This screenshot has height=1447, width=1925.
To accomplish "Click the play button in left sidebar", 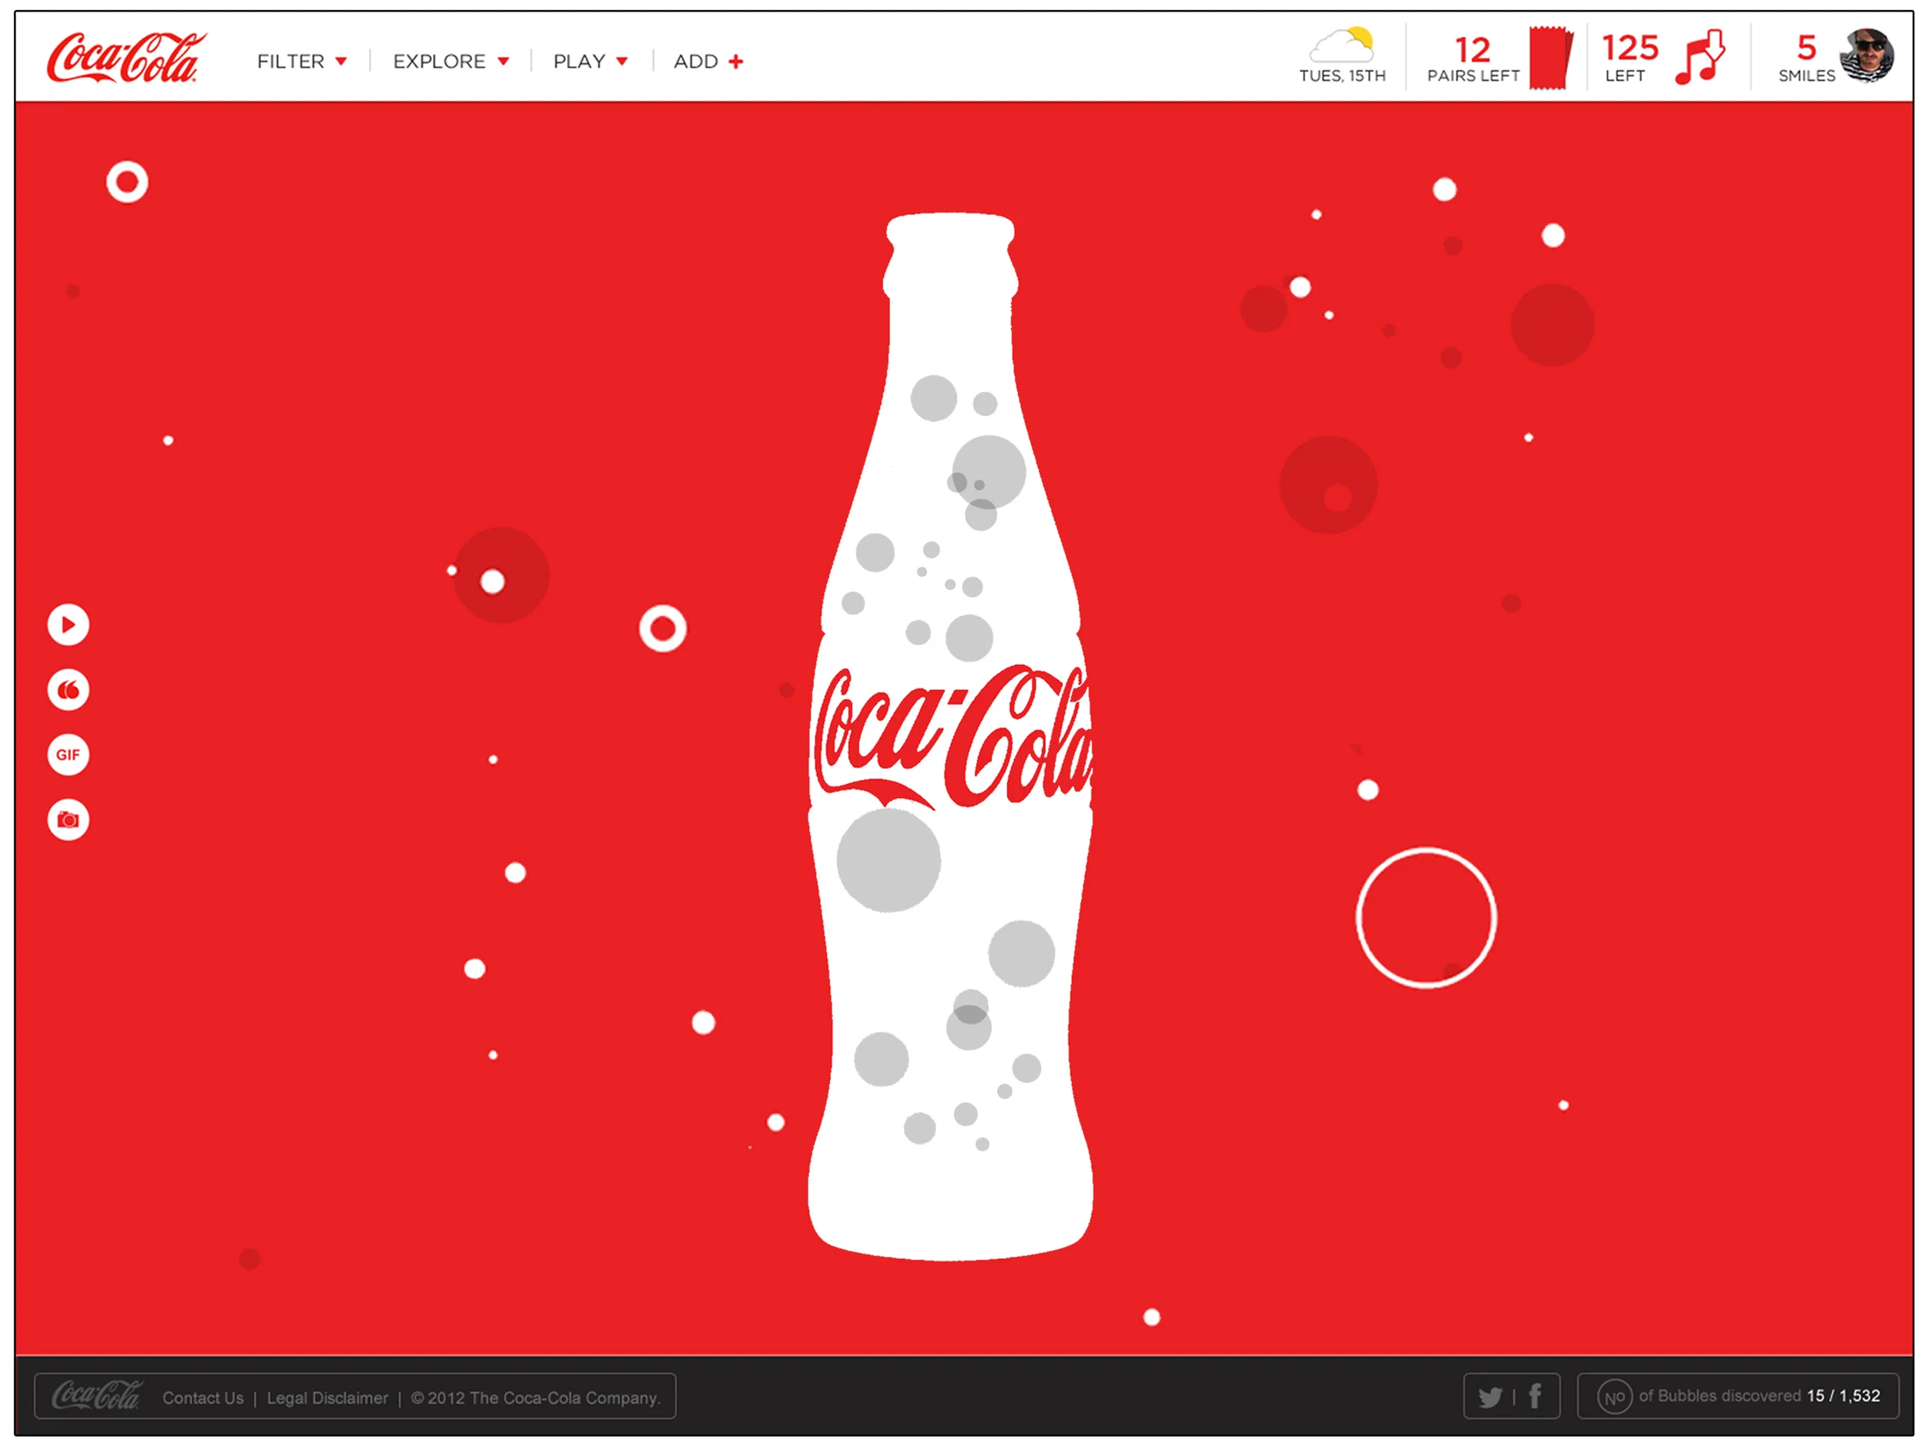I will tap(68, 625).
